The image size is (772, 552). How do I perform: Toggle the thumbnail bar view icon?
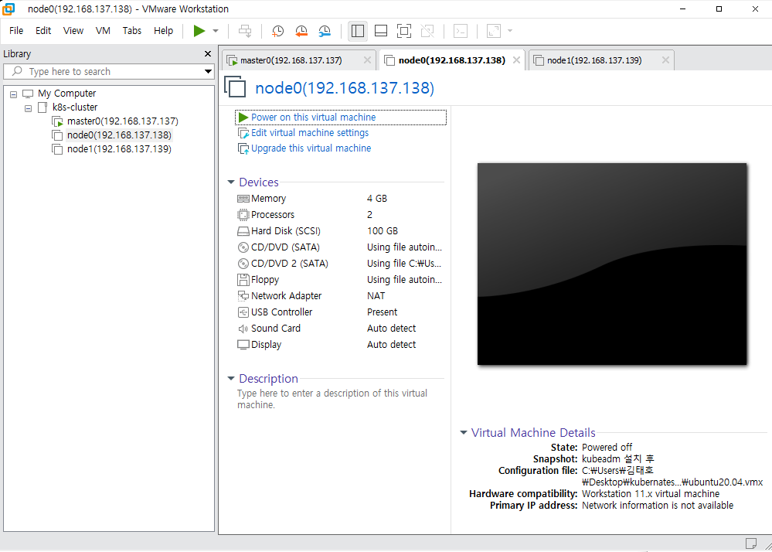click(381, 31)
